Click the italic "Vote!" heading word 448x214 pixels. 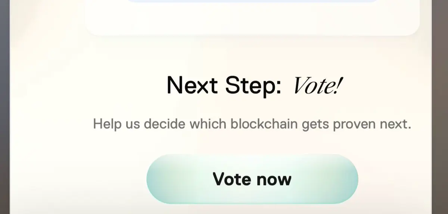[317, 85]
